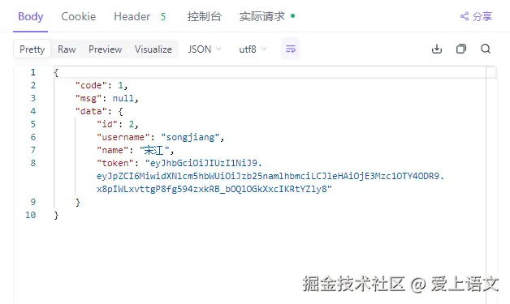Click the "songjiang" username value
The image size is (510, 304).
[x=190, y=137]
